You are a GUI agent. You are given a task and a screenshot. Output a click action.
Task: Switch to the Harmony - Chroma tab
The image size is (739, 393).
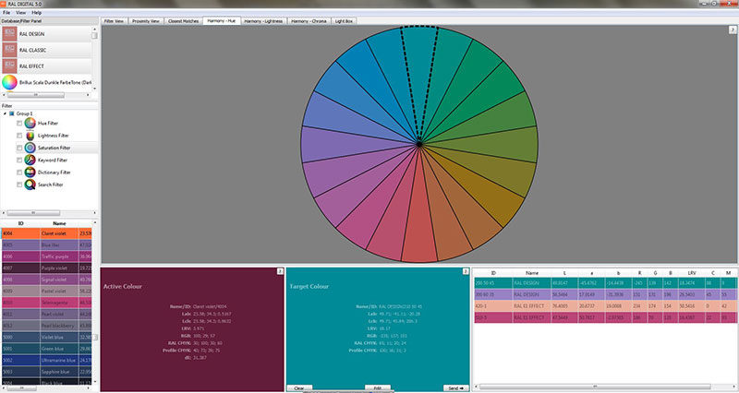pyautogui.click(x=309, y=21)
